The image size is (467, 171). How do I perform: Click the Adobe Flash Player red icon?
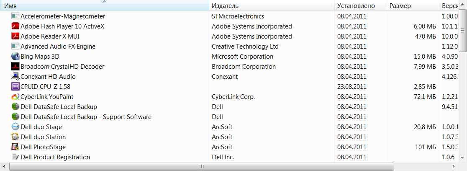pyautogui.click(x=15, y=26)
